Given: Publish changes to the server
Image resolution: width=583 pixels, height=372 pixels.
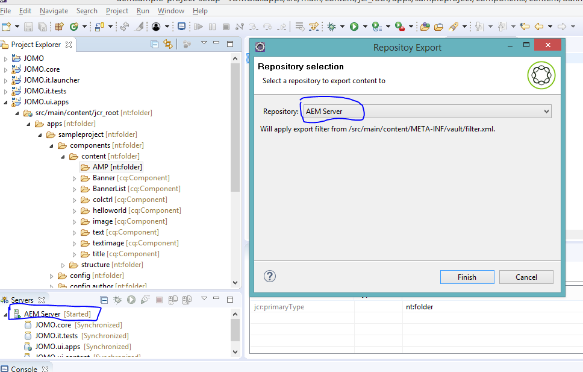Looking at the screenshot, I should (172, 299).
